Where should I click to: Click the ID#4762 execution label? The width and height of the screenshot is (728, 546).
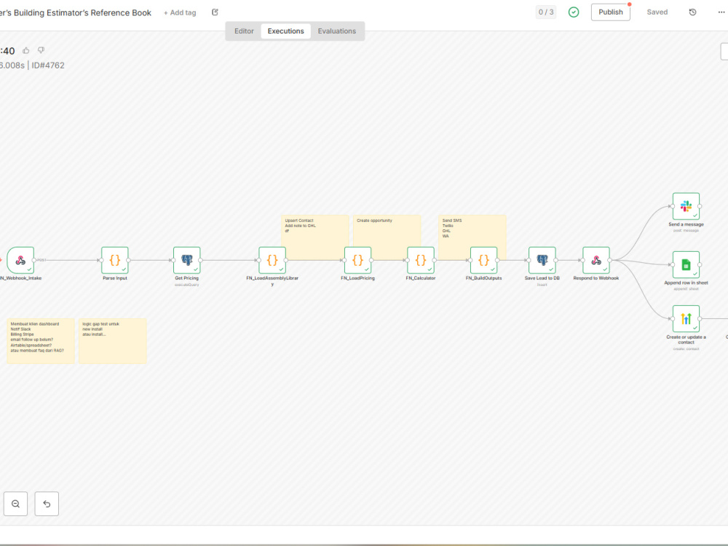click(48, 66)
